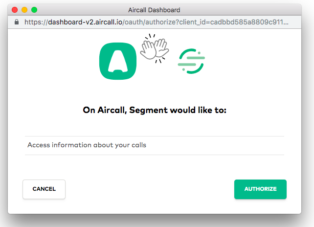This screenshot has width=314, height=227.
Task: Authorize Segment to access Aircall
Action: click(x=260, y=189)
